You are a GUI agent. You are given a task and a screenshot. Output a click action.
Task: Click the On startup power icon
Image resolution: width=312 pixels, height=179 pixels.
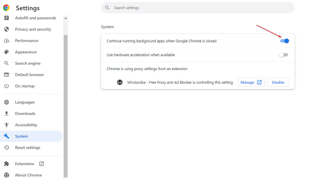click(7, 86)
